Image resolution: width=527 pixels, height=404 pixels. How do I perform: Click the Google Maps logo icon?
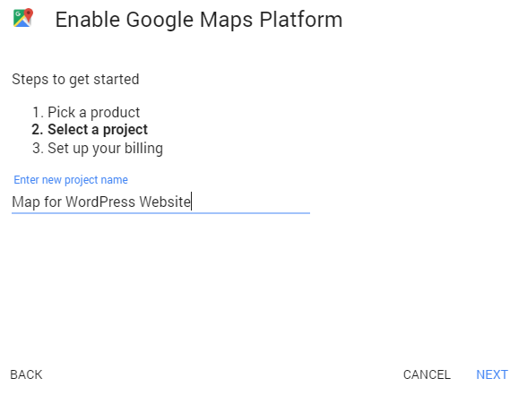coord(23,18)
